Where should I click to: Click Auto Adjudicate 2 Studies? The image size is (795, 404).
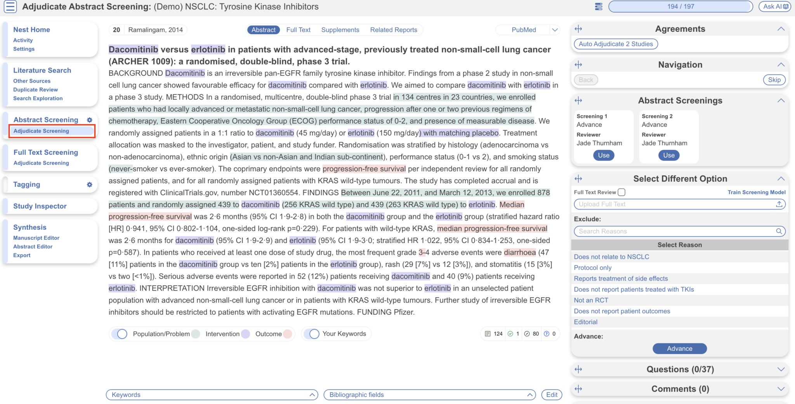(x=615, y=44)
